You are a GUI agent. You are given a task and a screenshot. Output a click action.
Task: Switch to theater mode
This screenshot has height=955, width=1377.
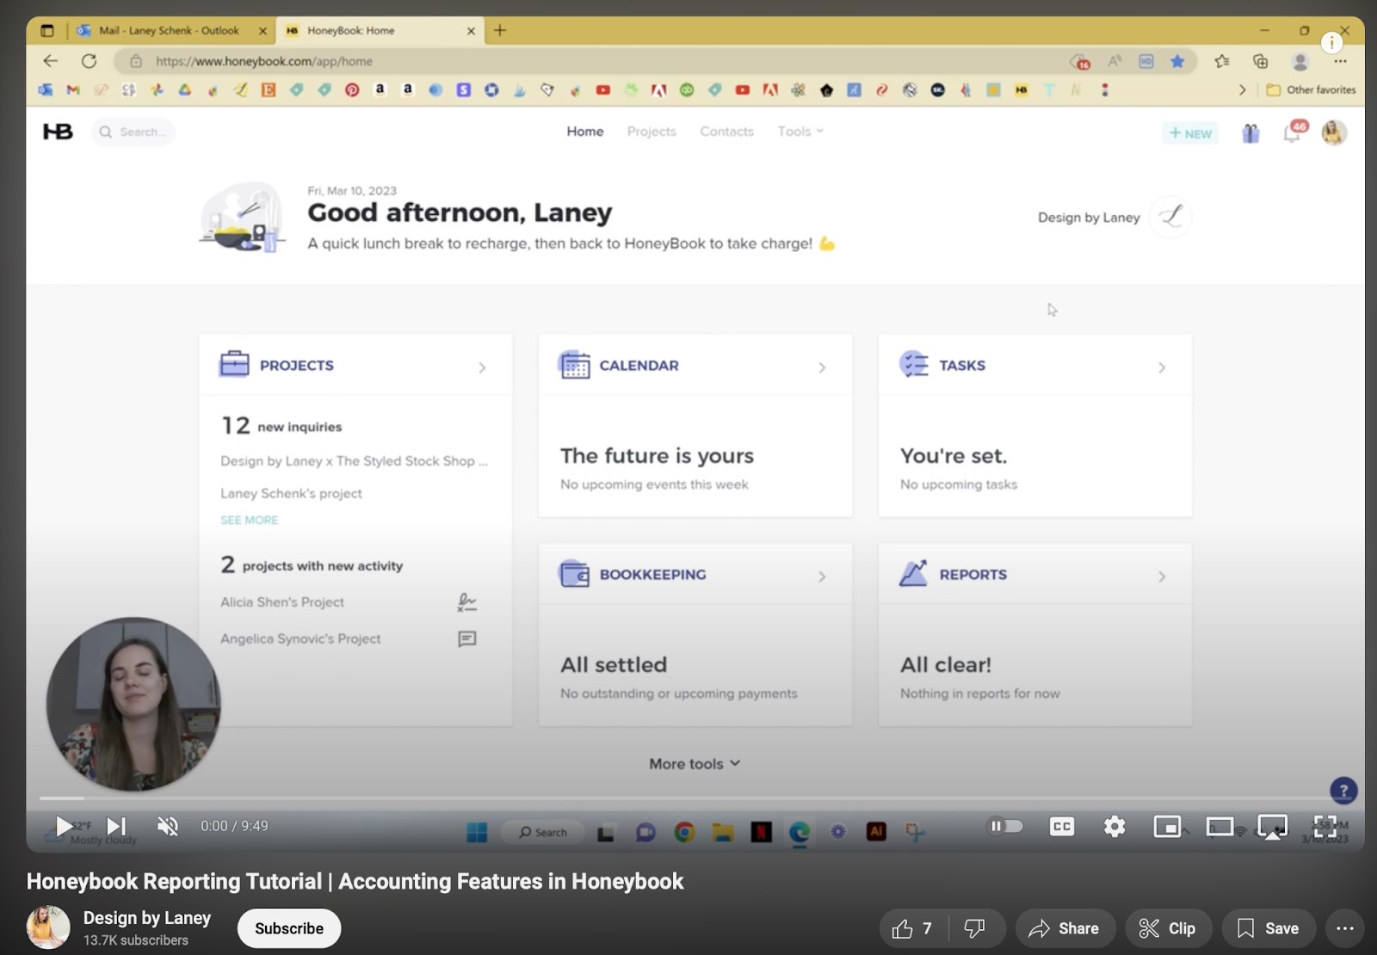click(x=1220, y=827)
